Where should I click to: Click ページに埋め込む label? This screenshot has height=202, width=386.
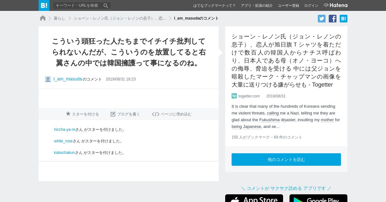(176, 114)
